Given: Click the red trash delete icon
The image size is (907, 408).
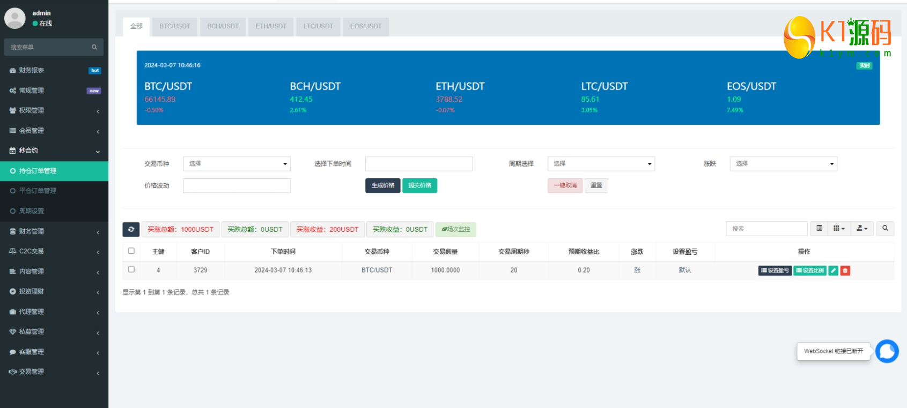Looking at the screenshot, I should 845,271.
